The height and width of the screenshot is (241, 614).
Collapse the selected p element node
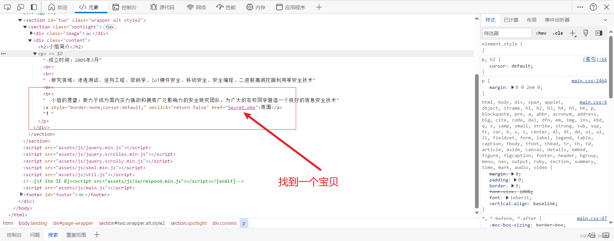pos(35,54)
